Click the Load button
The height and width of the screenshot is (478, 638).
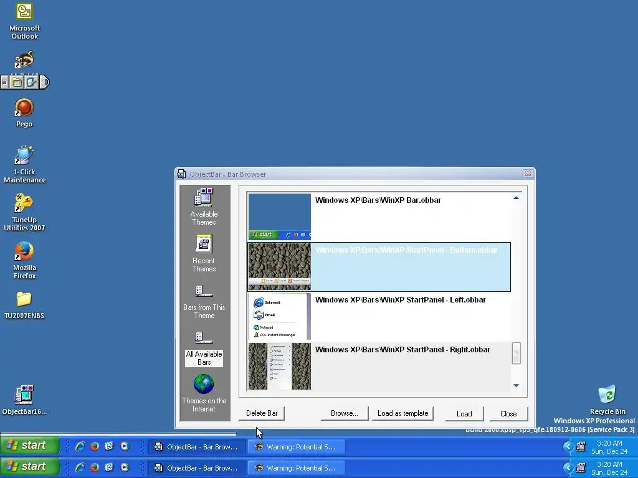(x=464, y=414)
